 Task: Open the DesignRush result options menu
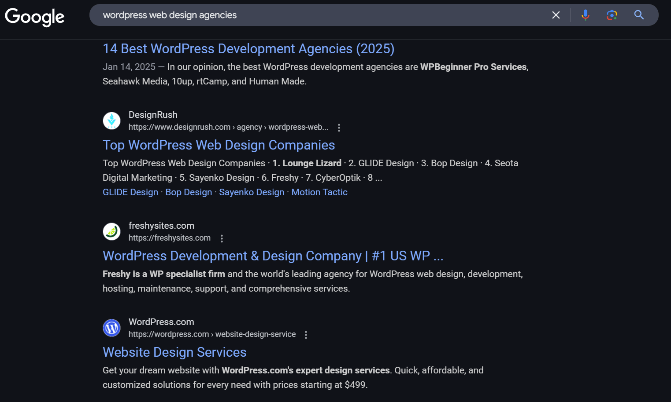pyautogui.click(x=339, y=128)
